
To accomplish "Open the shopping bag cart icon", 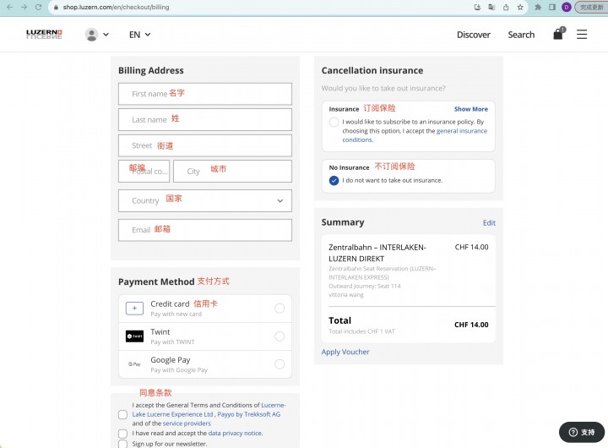I will coord(559,34).
